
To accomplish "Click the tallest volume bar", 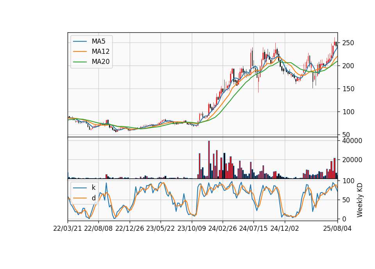I will click(x=209, y=160).
